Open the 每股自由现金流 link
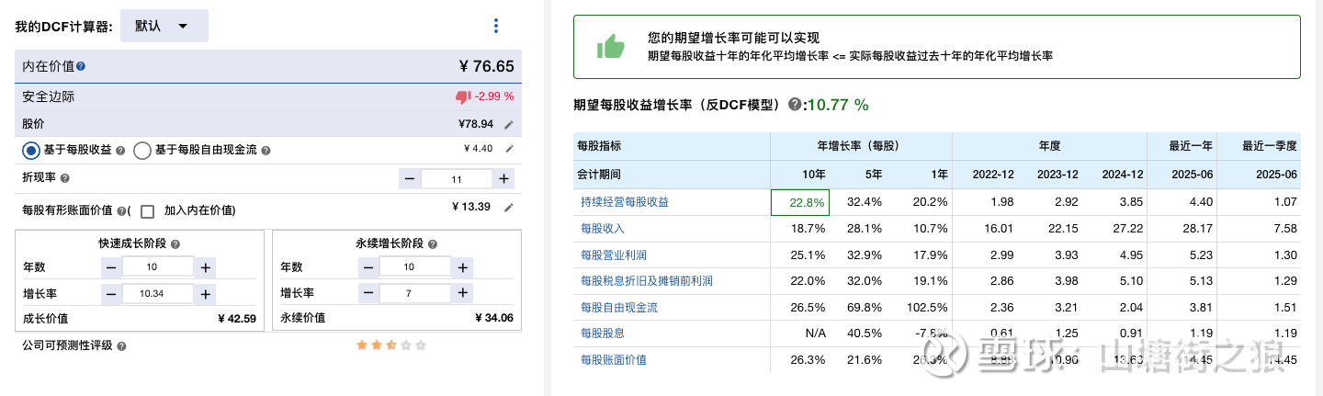 coord(618,307)
